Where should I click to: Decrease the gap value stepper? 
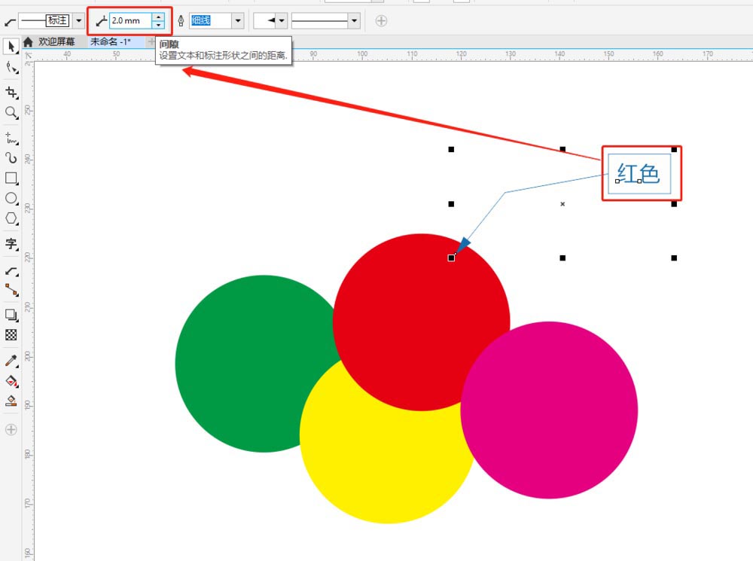pyautogui.click(x=158, y=25)
